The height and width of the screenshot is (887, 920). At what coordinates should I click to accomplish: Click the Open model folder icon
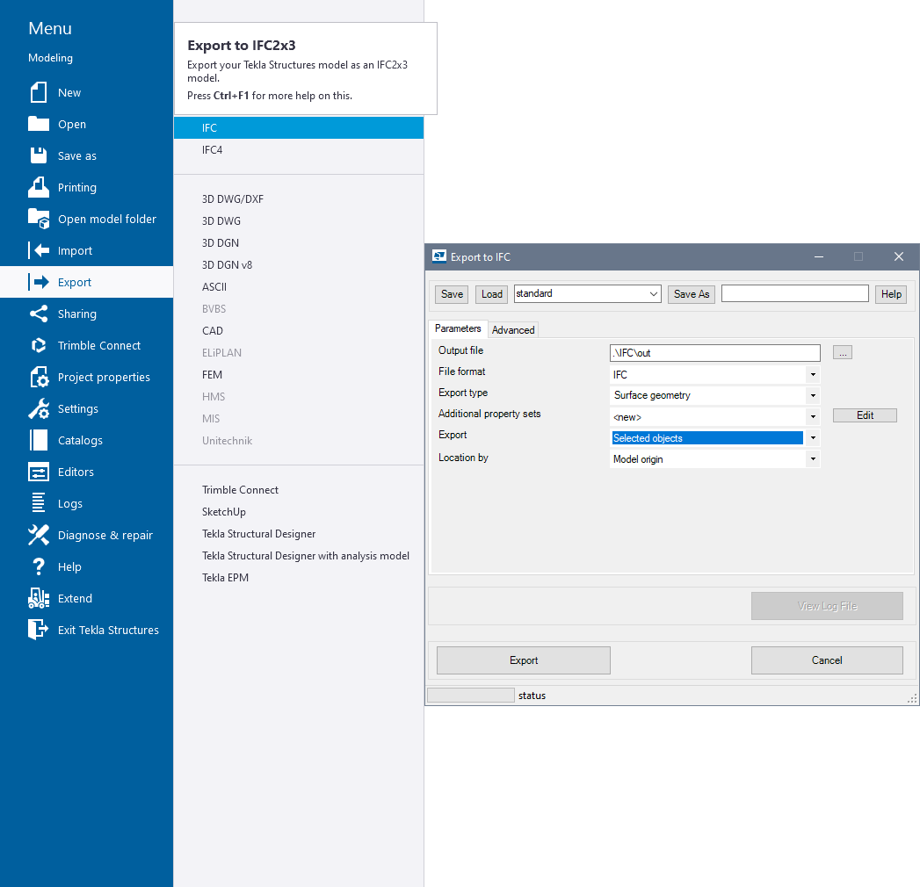click(39, 219)
